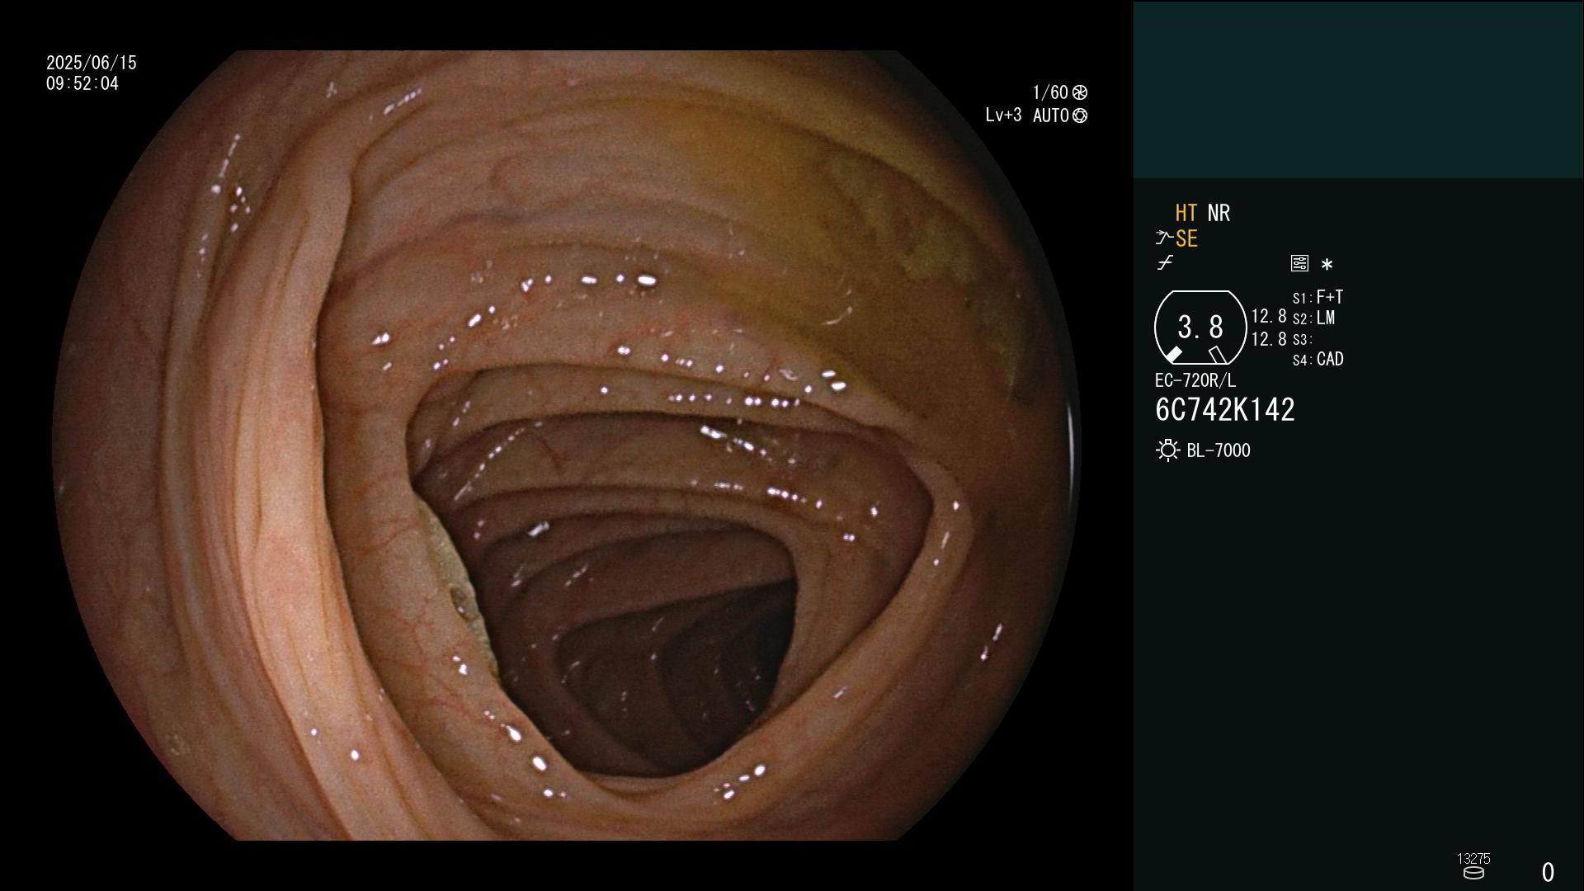The width and height of the screenshot is (1584, 891).
Task: Click the empty S3 switch label
Action: 1303,339
